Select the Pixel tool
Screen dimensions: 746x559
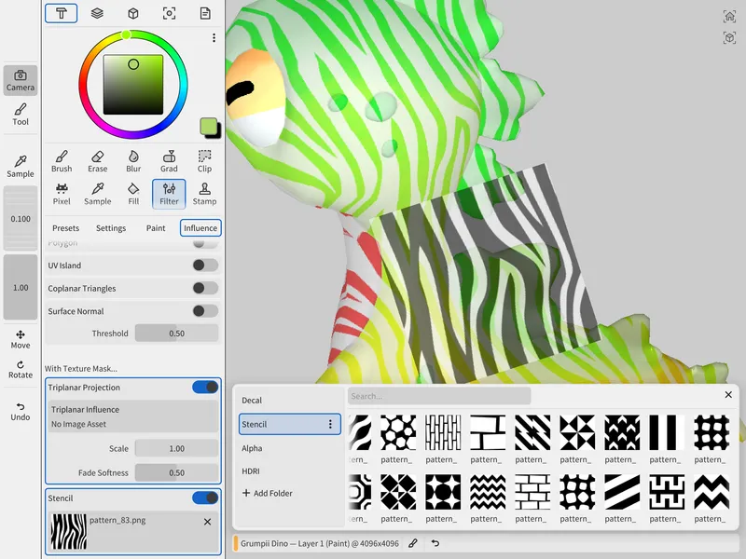point(62,194)
